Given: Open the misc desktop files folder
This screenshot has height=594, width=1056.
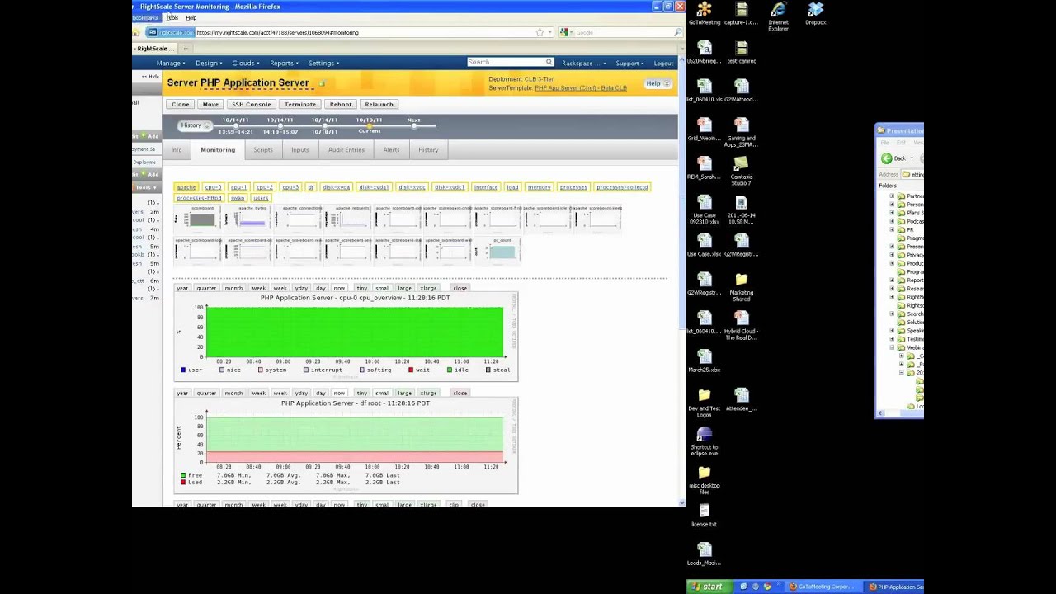Looking at the screenshot, I should pos(704,480).
